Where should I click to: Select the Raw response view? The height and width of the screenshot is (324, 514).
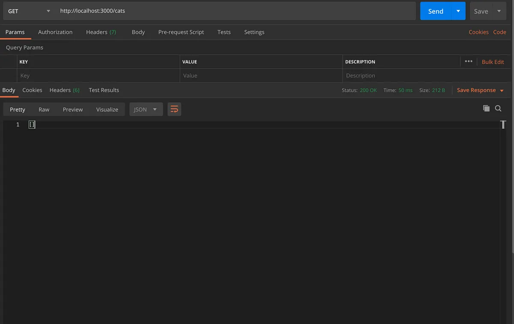tap(44, 109)
